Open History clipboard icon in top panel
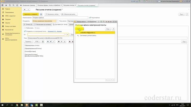The image size is (191, 107). [x=10, y=5]
